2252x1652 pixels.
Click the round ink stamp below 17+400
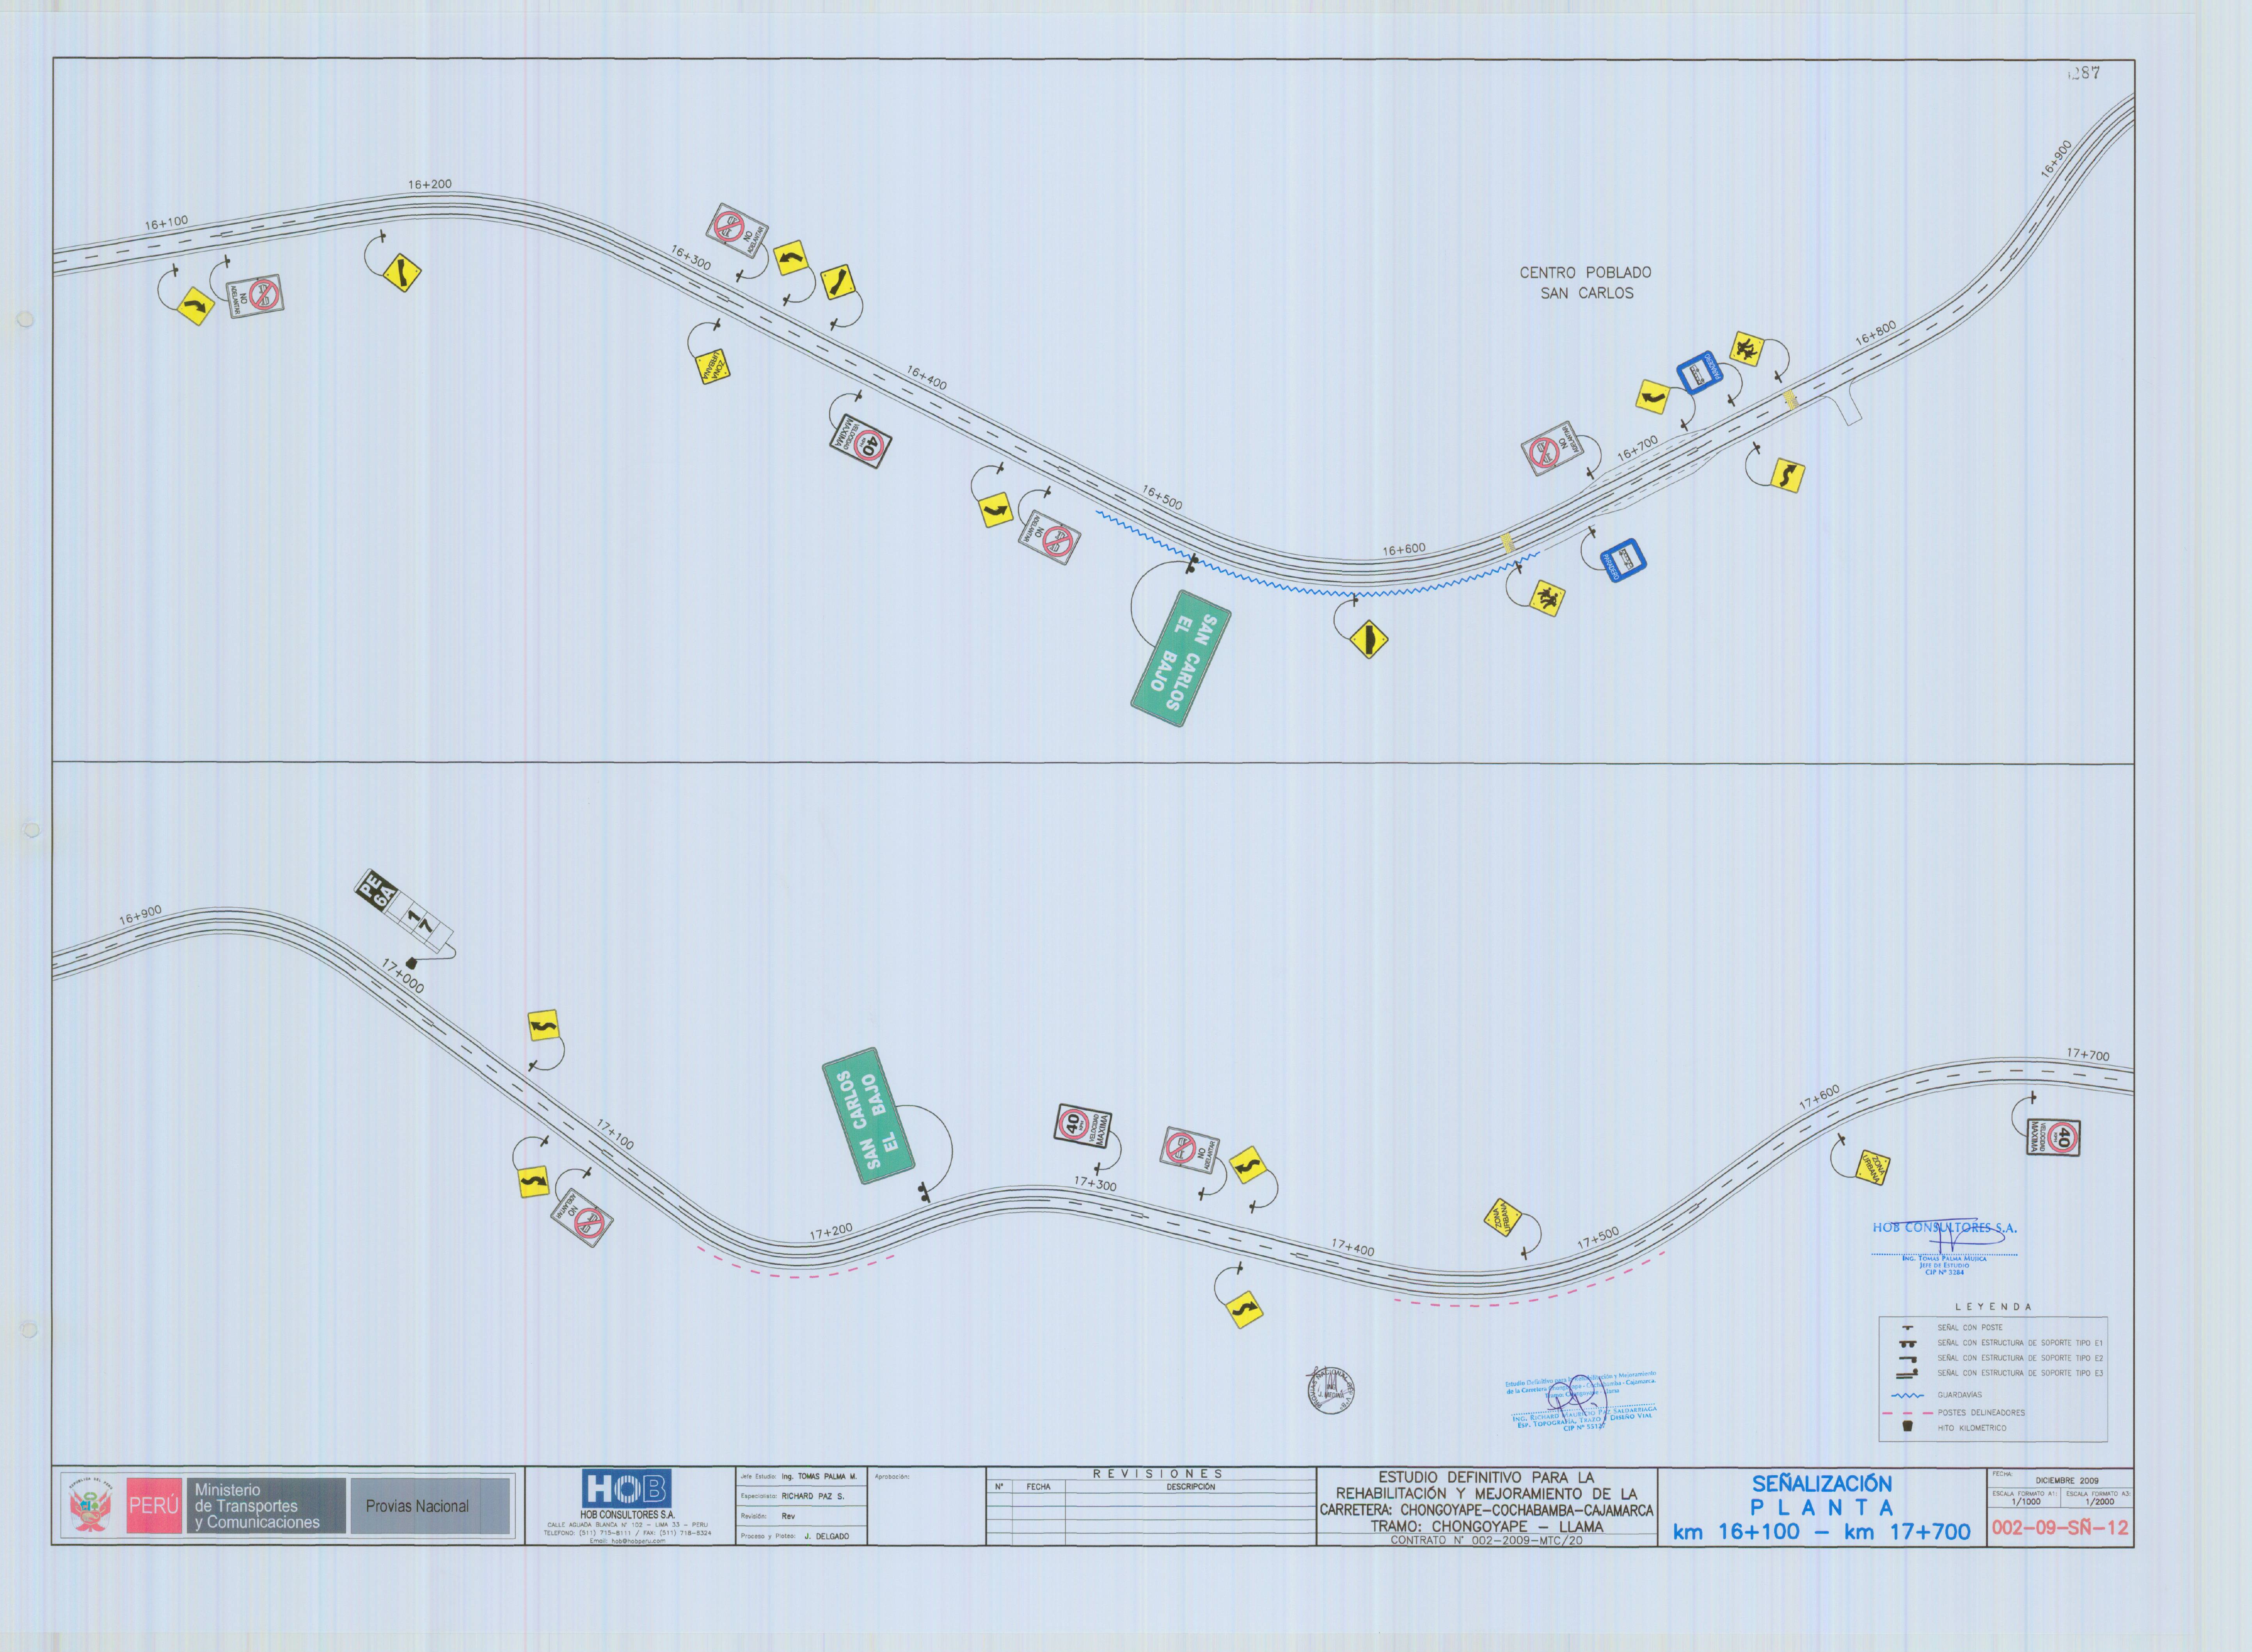pos(1330,1390)
